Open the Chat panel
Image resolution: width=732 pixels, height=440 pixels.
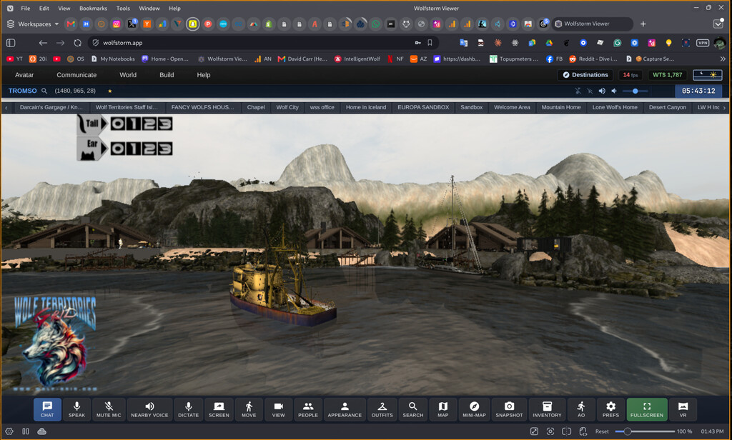[x=47, y=409]
